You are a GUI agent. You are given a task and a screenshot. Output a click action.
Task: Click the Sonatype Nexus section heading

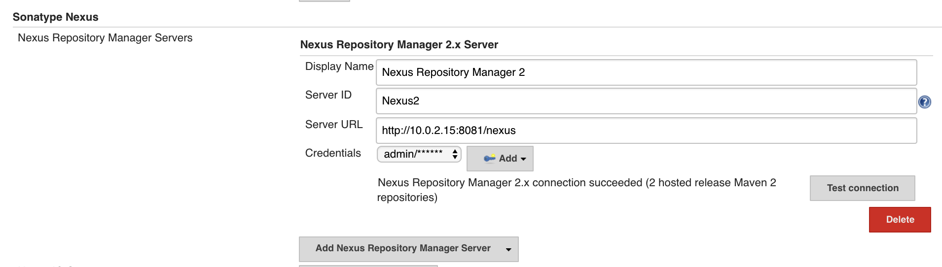coord(55,17)
